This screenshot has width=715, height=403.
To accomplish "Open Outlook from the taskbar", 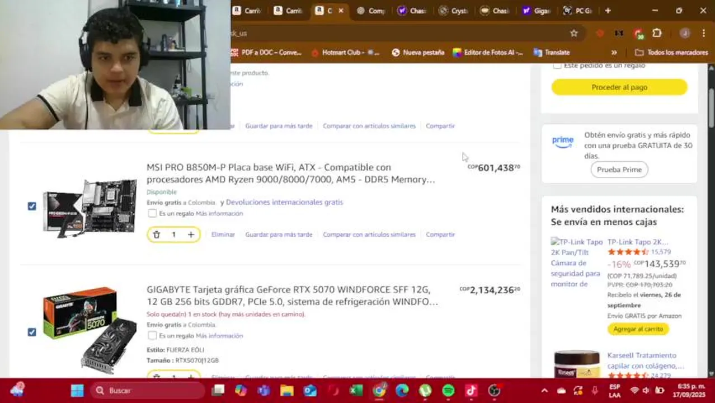I will (x=310, y=390).
